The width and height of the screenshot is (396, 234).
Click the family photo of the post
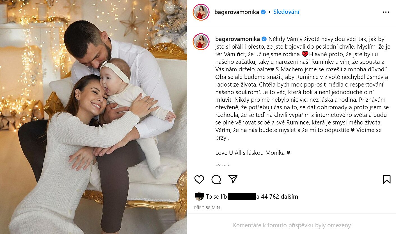click(93, 117)
